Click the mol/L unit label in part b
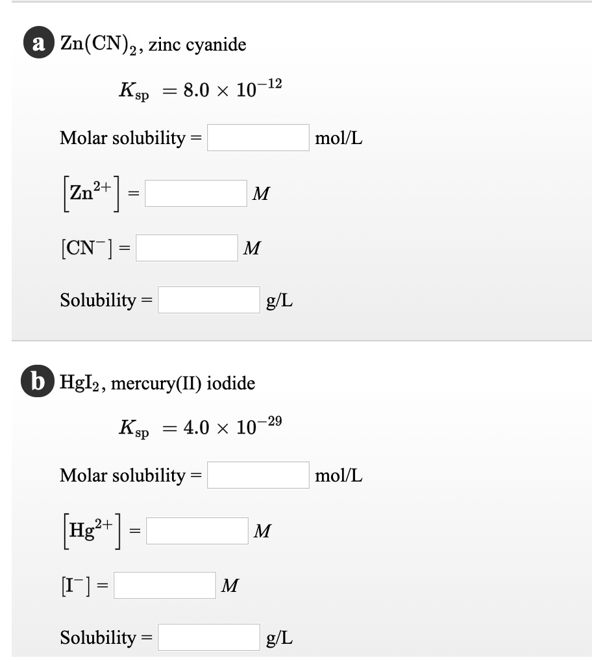 coord(339,474)
